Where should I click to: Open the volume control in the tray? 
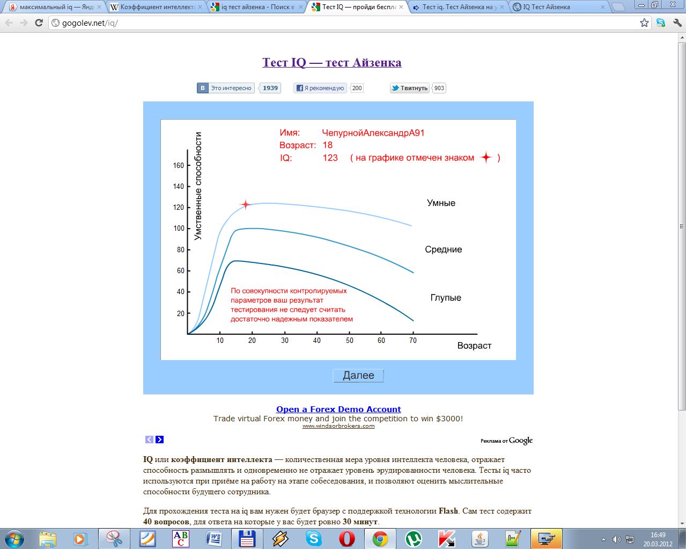(617, 539)
